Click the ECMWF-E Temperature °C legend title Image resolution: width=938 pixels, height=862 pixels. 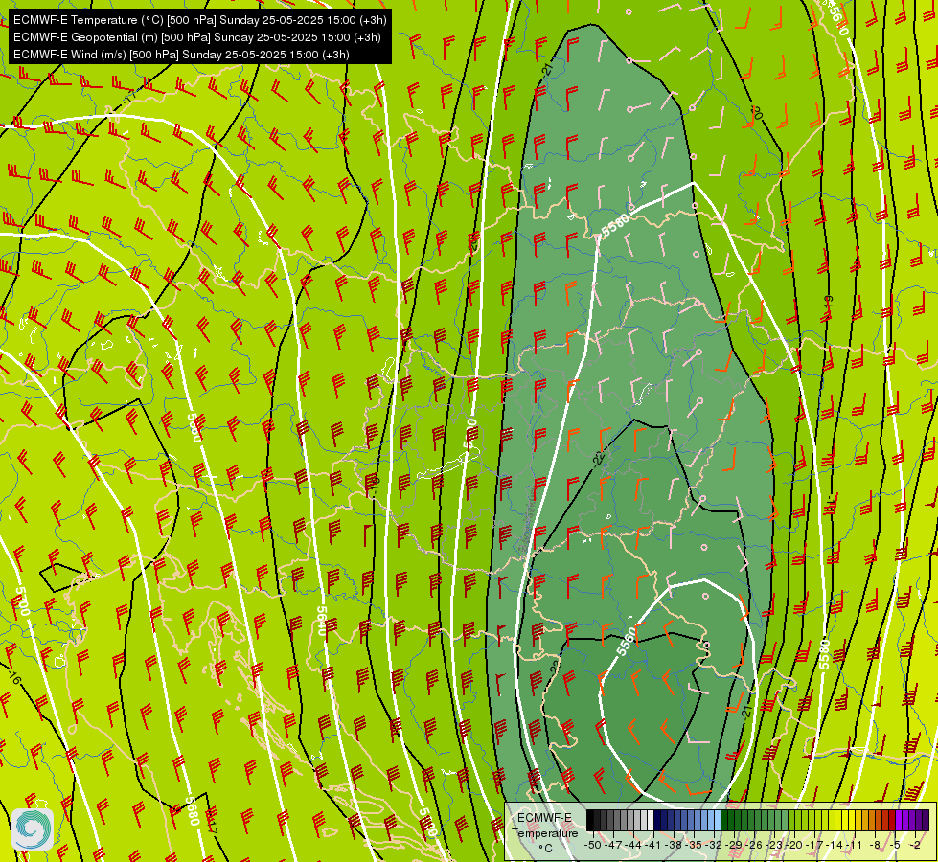tap(544, 832)
